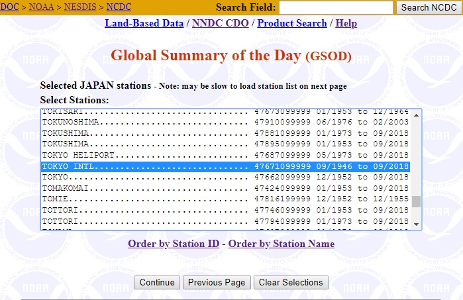
Task: Go to the NNDC CDO link
Action: [x=221, y=23]
